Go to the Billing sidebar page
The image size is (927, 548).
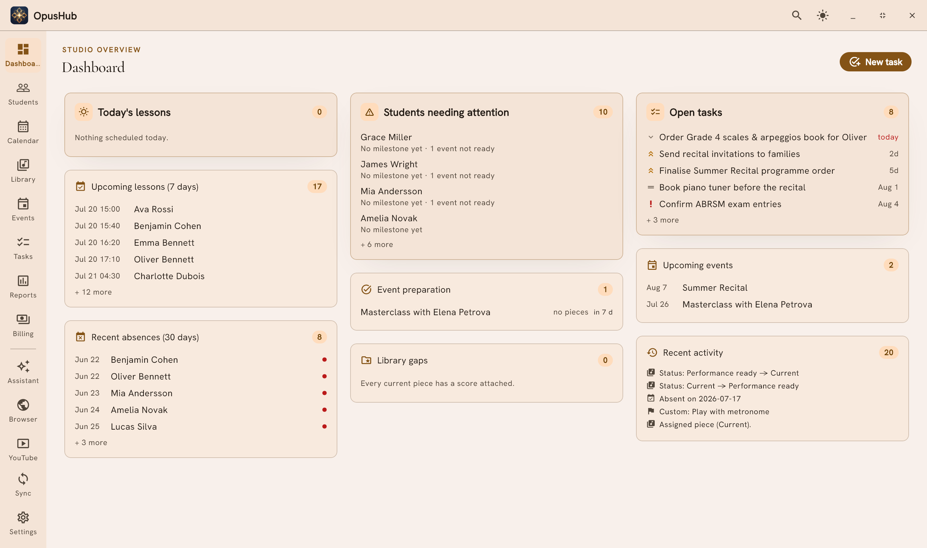pyautogui.click(x=23, y=326)
